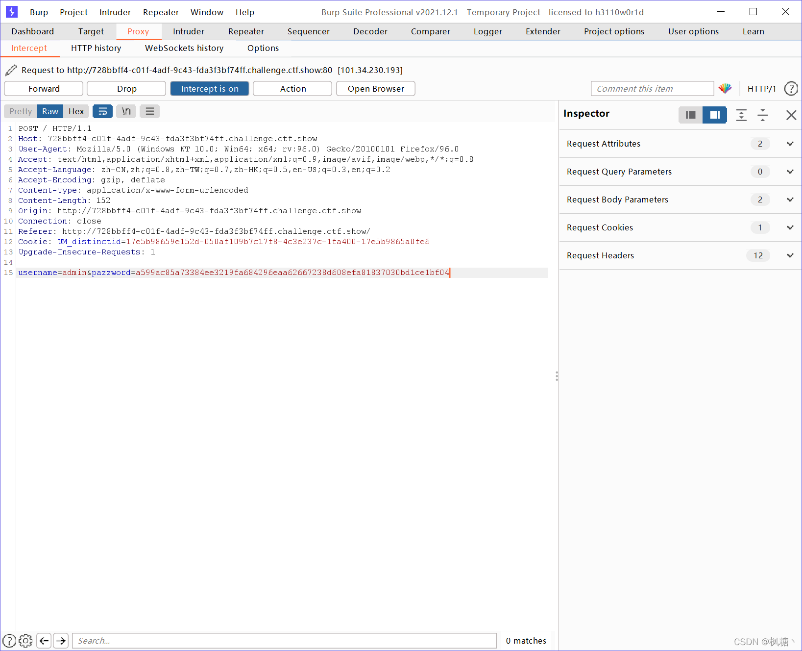Expand Request Cookies section
Image resolution: width=802 pixels, height=651 pixels.
point(680,227)
